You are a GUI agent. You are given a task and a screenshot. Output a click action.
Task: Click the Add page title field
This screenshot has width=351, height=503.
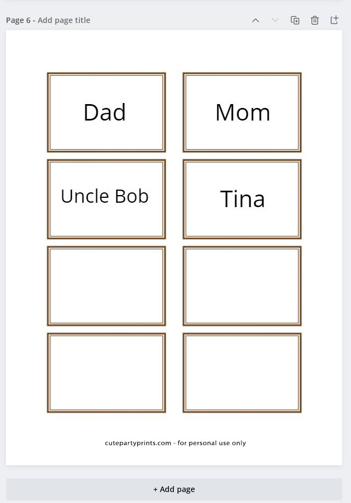[x=64, y=20]
